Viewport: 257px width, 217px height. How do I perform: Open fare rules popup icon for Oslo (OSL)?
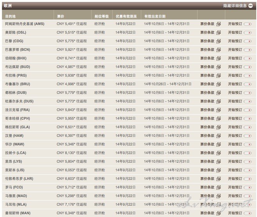point(218,32)
